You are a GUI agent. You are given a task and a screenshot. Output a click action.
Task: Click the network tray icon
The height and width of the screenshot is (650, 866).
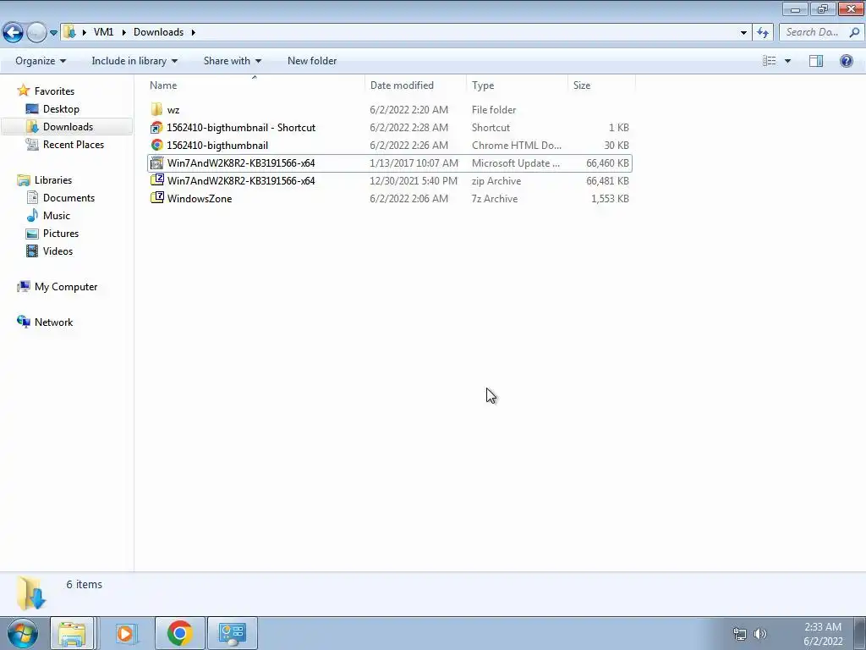point(739,634)
